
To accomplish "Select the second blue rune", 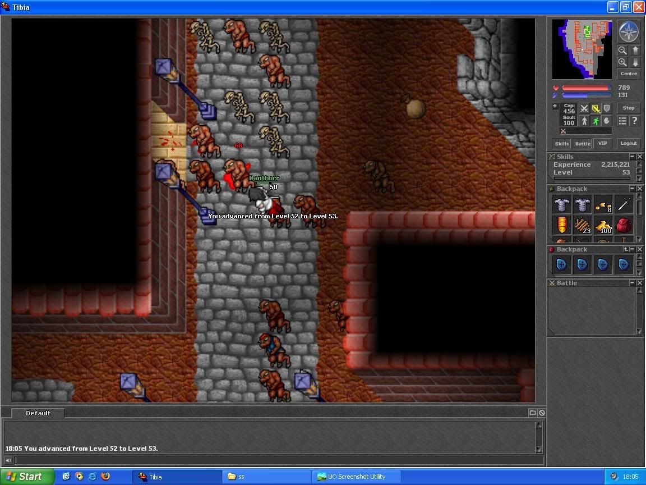I will 582,265.
